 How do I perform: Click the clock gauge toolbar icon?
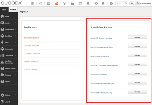coord(41,4)
